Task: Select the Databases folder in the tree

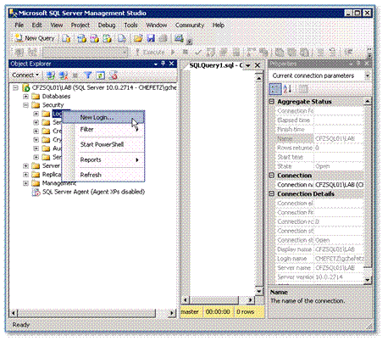Action: pyautogui.click(x=56, y=97)
